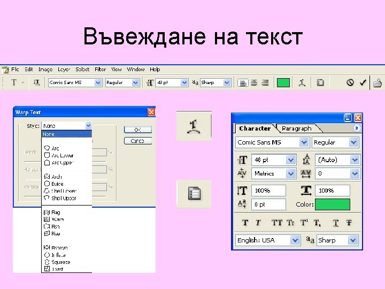Open Sharp anti-alias dropdown in Character panel
The image size is (385, 289).
pos(353,240)
